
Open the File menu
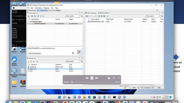click(28, 8)
